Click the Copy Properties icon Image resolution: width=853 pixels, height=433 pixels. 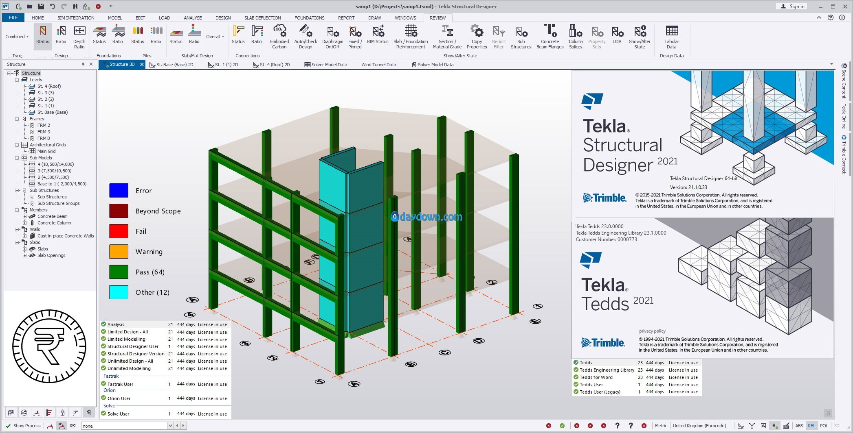477,37
